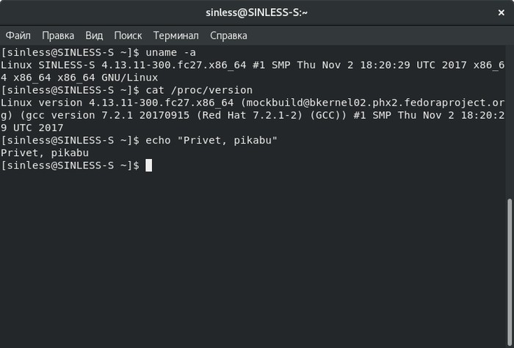Viewport: 514px width, 348px height.
Task: Click the scrollbar track above the thumb
Action: tap(510, 121)
